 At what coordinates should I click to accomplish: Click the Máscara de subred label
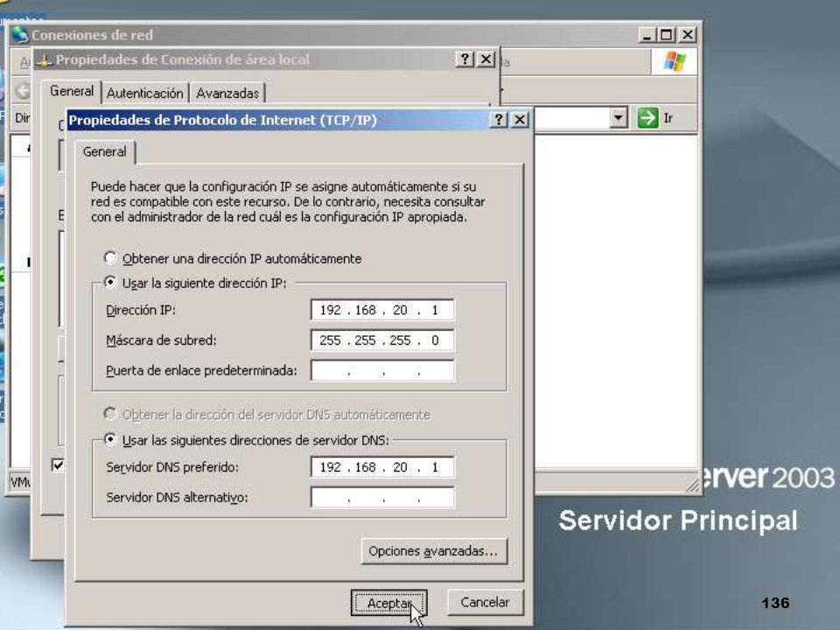(x=161, y=340)
